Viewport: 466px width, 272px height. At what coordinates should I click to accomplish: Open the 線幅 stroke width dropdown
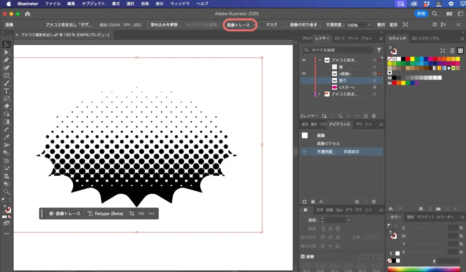point(349,220)
